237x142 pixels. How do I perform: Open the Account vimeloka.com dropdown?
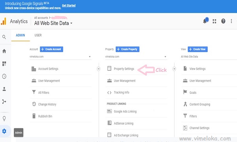pos(60,56)
